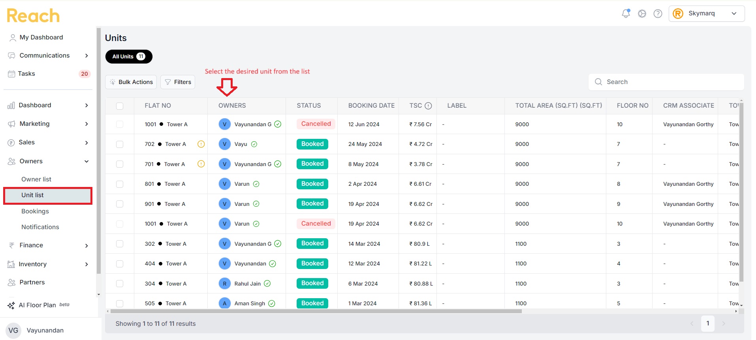Image resolution: width=756 pixels, height=340 pixels.
Task: Click the Dashboard bar chart icon
Action: [11, 105]
